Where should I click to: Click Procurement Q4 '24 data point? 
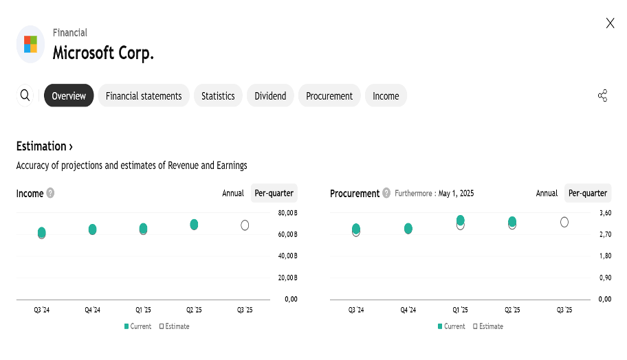pos(408,229)
